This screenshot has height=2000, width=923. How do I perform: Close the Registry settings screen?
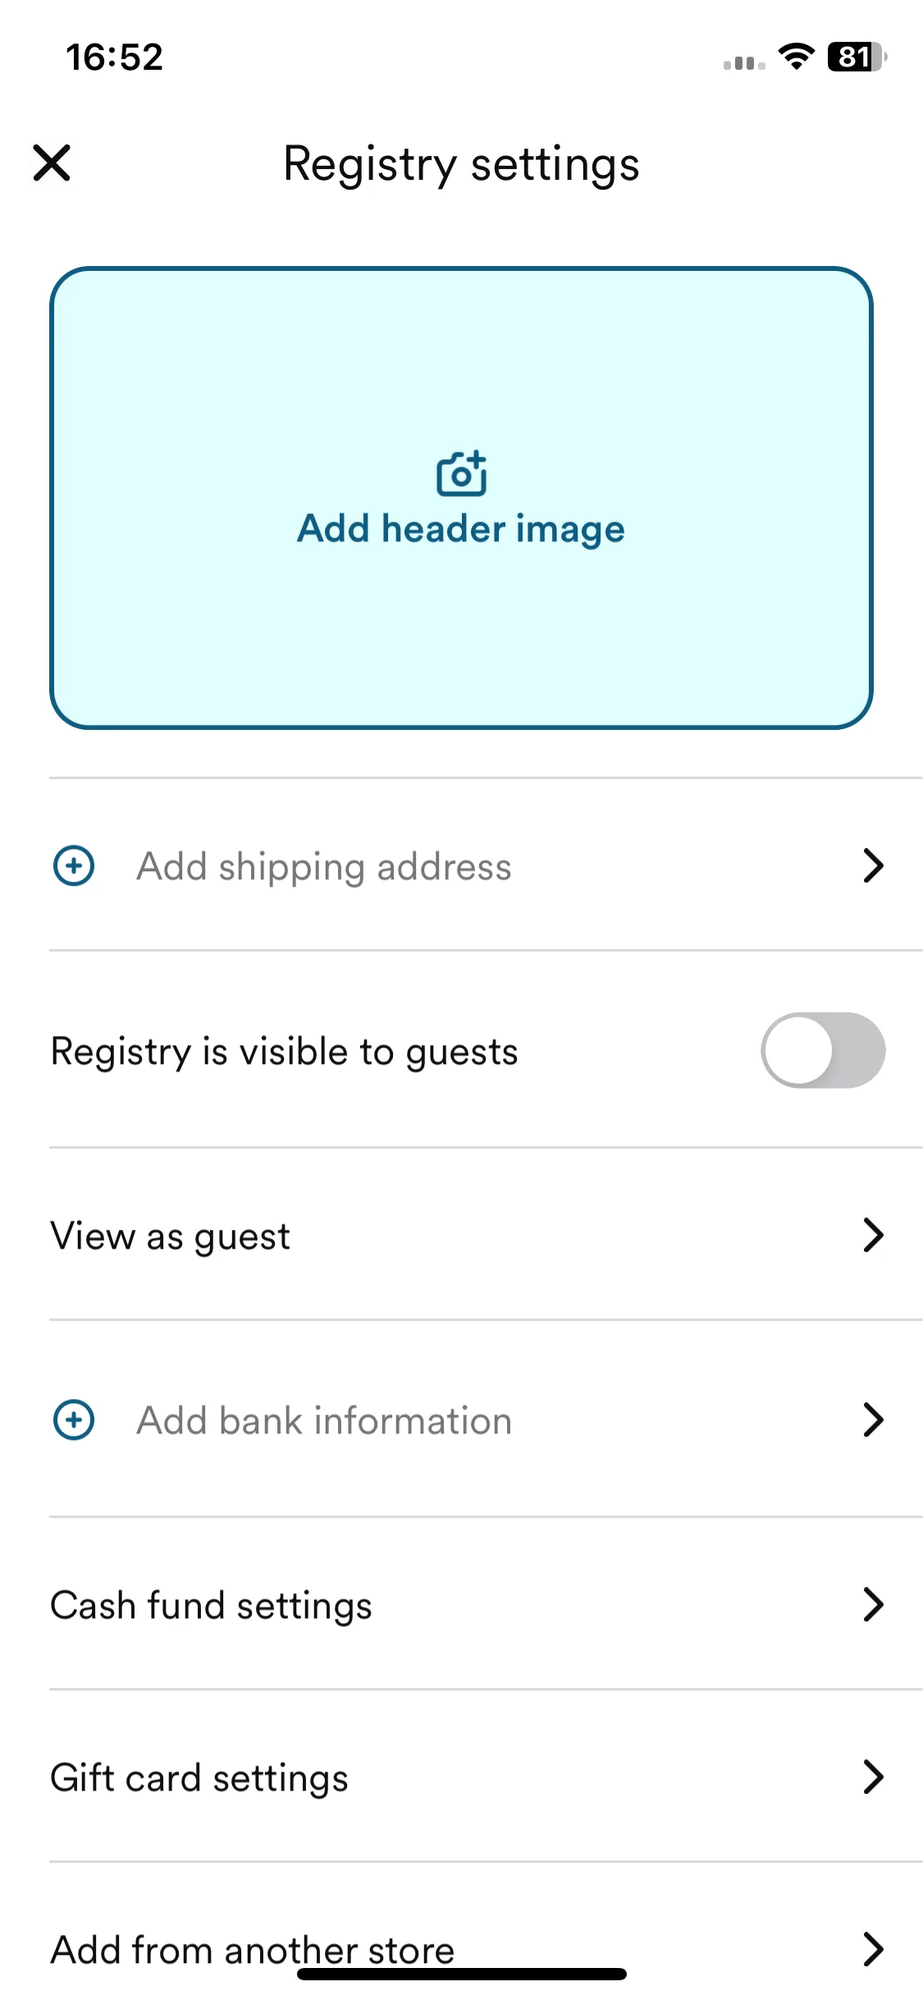click(52, 163)
